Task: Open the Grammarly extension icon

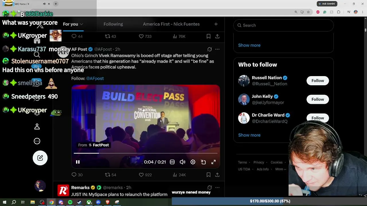Action: (x=325, y=12)
